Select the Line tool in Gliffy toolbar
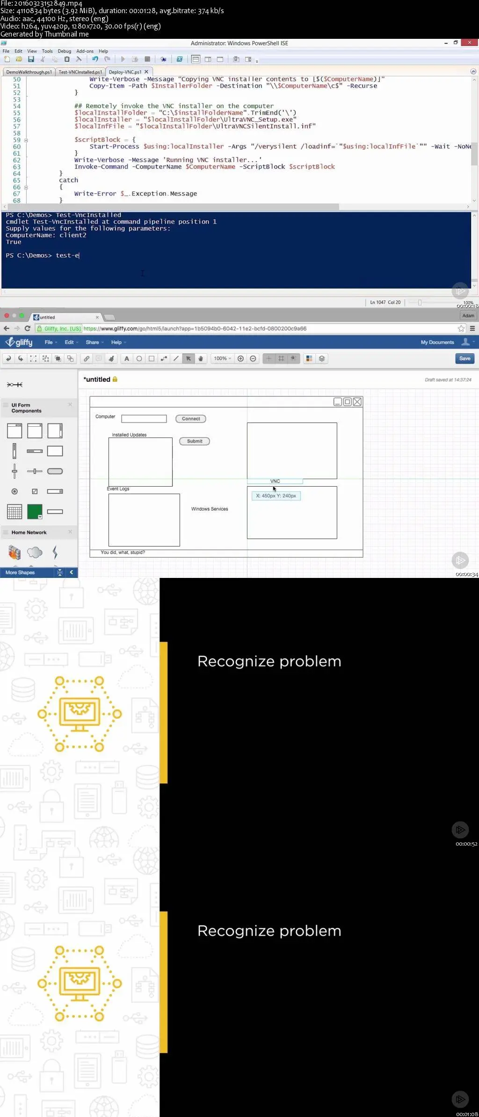 (x=176, y=358)
